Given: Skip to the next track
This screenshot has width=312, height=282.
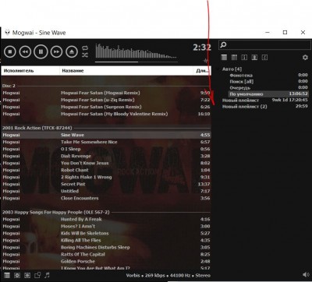Looking at the screenshot, I should (56, 51).
